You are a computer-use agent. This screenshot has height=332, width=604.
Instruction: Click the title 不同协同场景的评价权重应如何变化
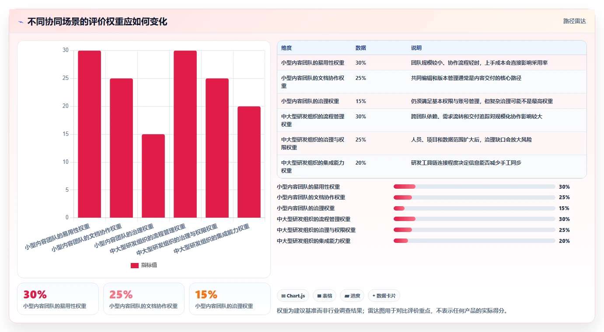point(97,22)
